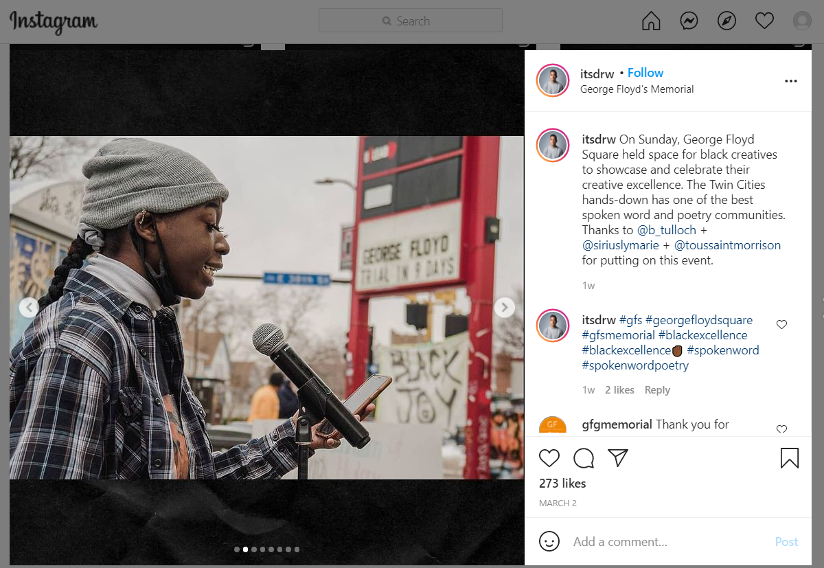The height and width of the screenshot is (568, 824).
Task: Save post with bookmark icon
Action: tap(790, 458)
